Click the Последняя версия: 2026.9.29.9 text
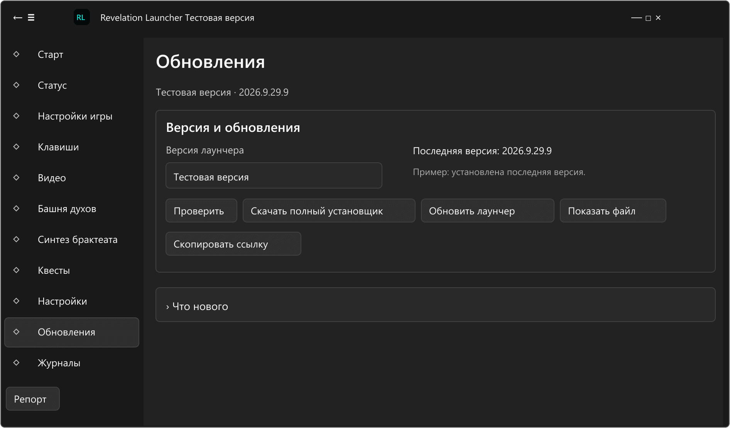This screenshot has width=730, height=428. 482,151
